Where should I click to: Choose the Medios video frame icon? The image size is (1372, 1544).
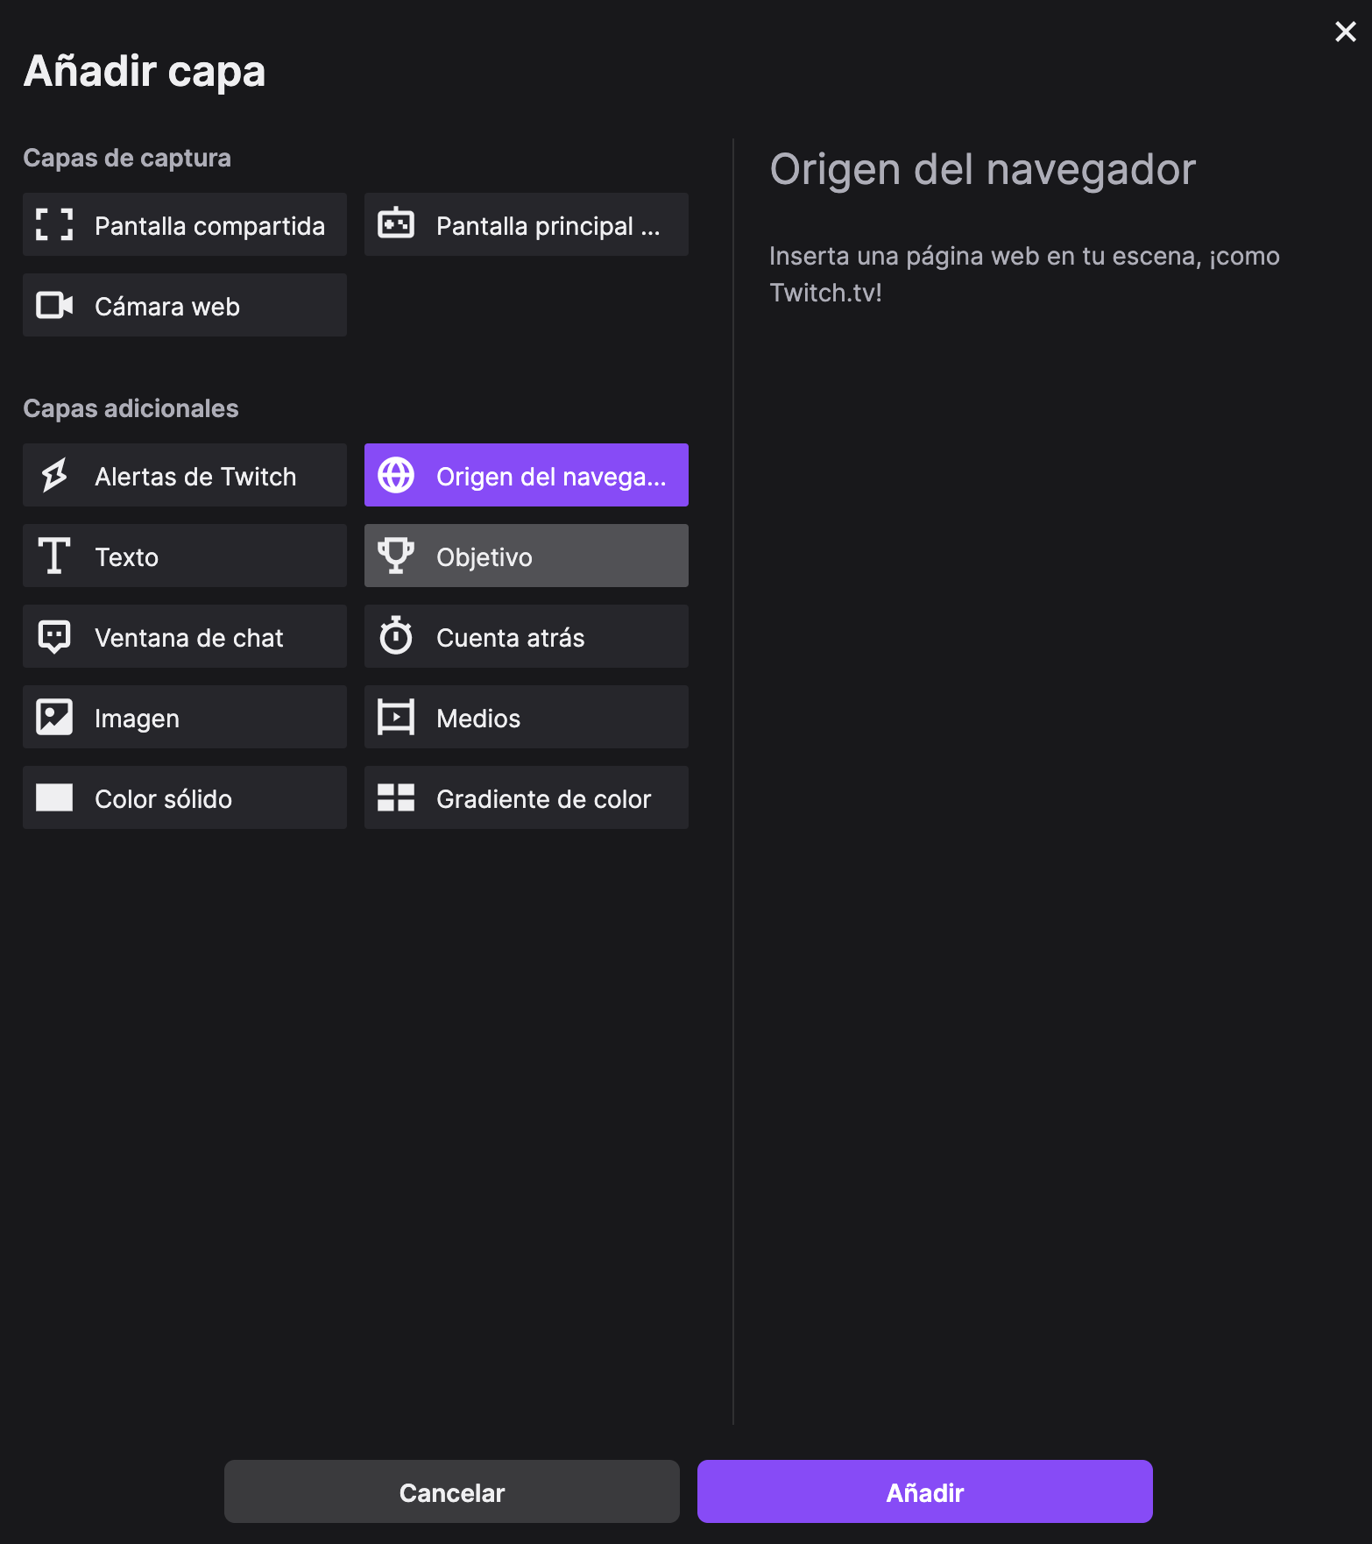396,717
